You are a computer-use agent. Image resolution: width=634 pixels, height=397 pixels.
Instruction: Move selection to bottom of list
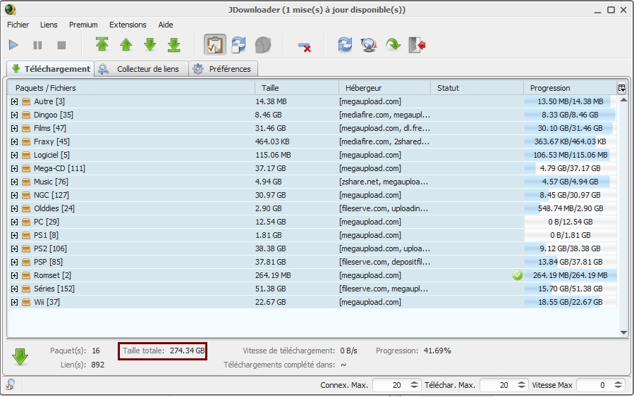[x=174, y=44]
